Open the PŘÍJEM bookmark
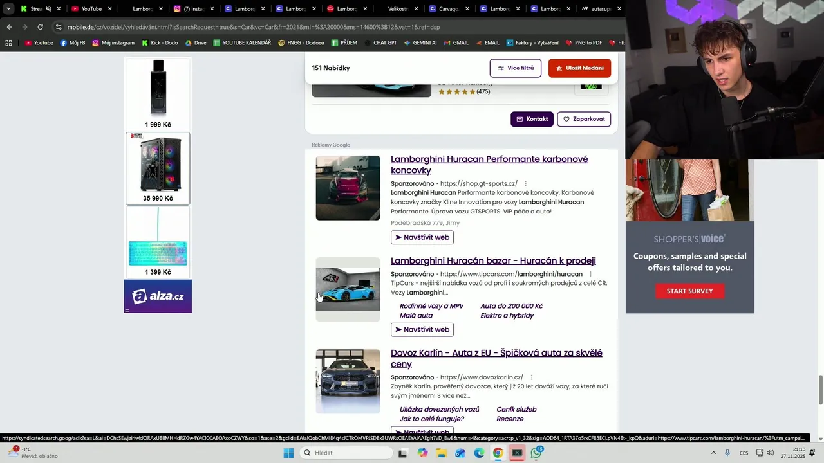 tap(344, 43)
